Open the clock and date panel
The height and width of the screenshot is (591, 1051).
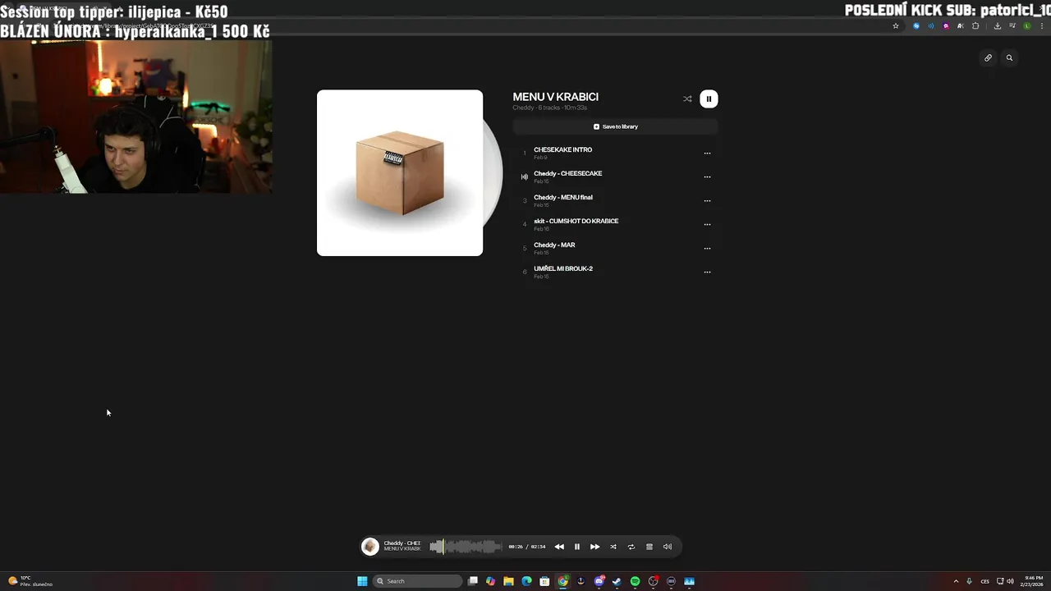(1034, 581)
